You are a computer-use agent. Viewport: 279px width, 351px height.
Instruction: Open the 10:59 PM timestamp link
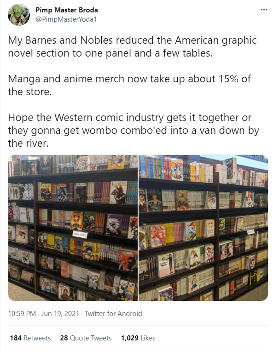pos(22,313)
